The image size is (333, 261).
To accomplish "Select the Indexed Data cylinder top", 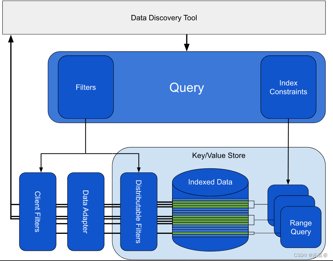I will pyautogui.click(x=210, y=182).
